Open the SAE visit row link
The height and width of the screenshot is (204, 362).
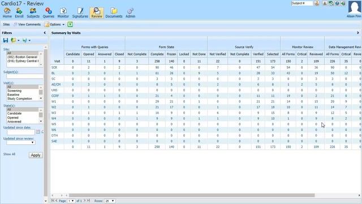(54, 141)
